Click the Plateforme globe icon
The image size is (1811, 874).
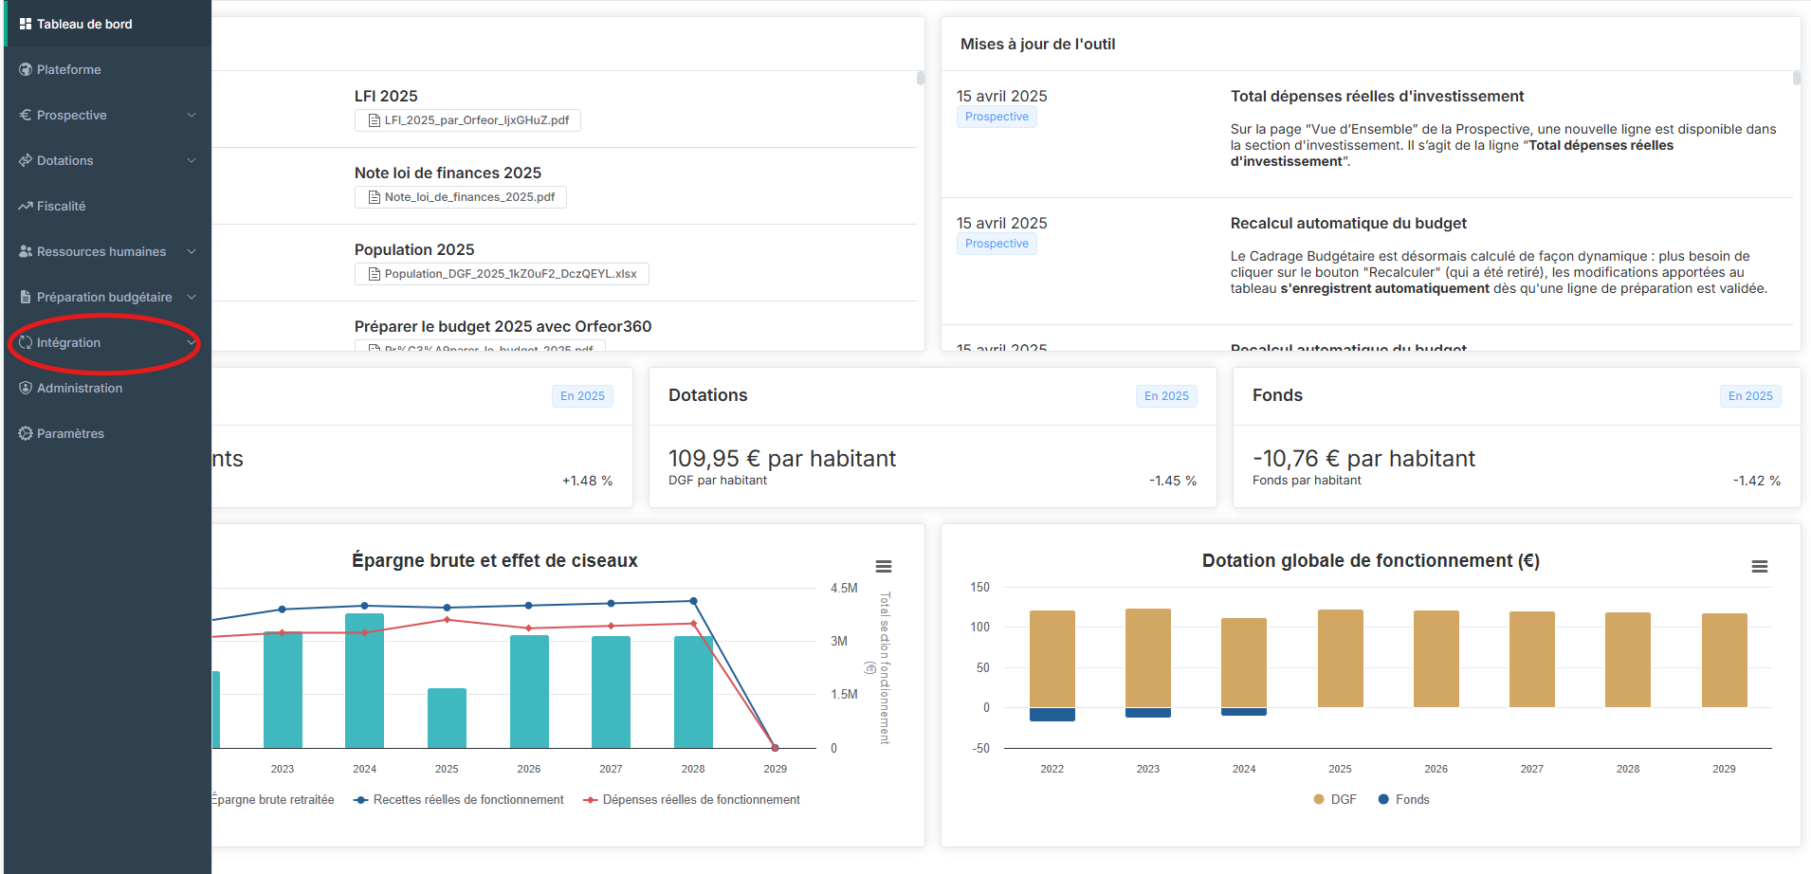click(x=26, y=69)
